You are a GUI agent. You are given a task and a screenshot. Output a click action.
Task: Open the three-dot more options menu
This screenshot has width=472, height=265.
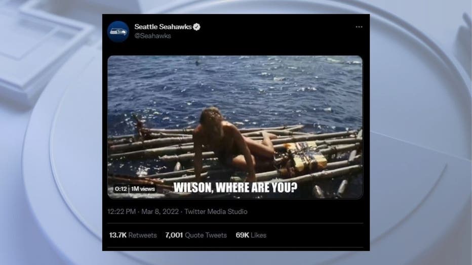pos(359,27)
